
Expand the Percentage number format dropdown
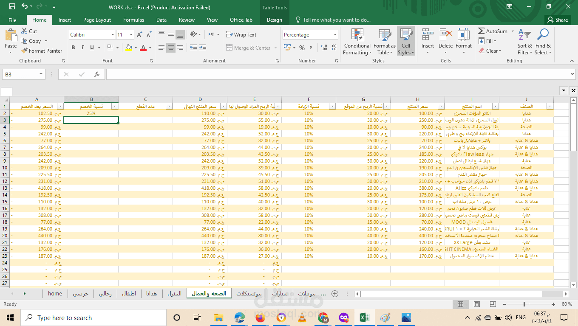[335, 35]
